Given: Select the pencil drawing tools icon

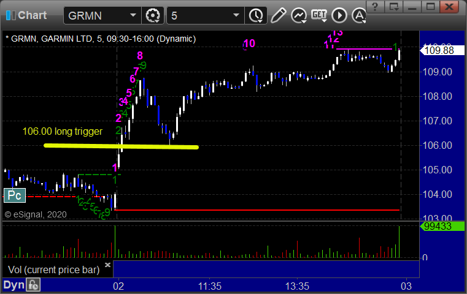Looking at the screenshot, I should point(278,15).
